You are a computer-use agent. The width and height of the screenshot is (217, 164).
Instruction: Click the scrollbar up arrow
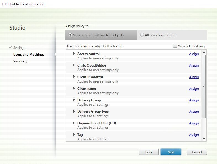[203, 52]
